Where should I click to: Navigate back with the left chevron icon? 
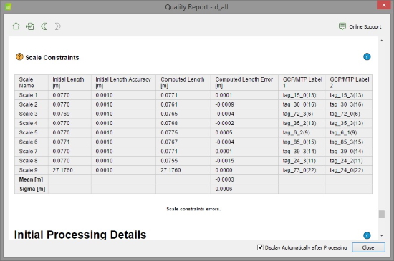point(44,26)
